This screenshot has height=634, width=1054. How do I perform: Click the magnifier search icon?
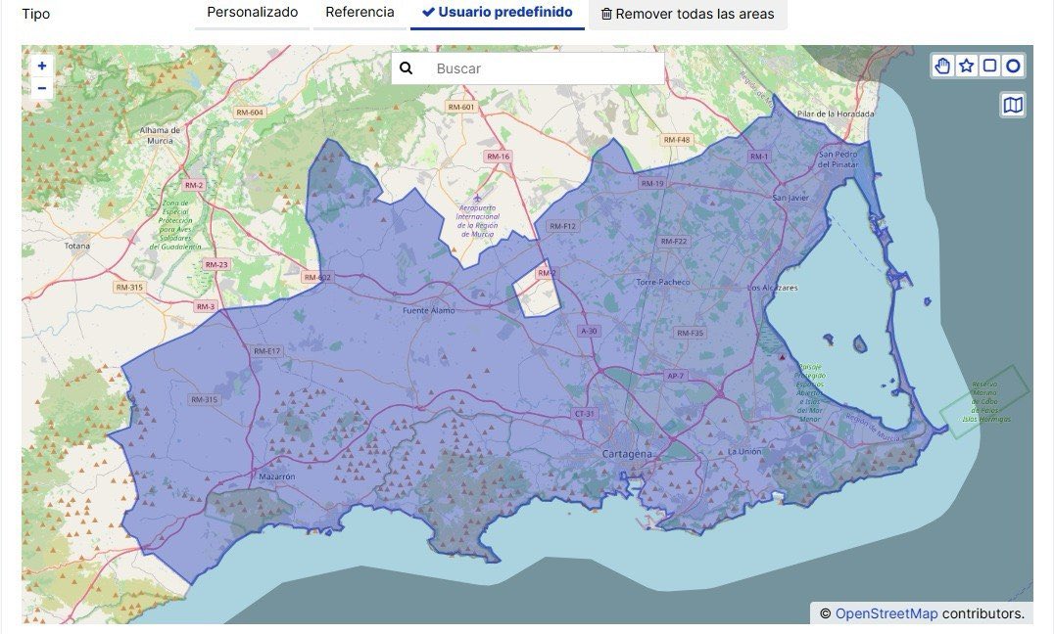(406, 68)
